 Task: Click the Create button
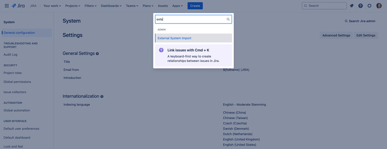click(x=195, y=6)
